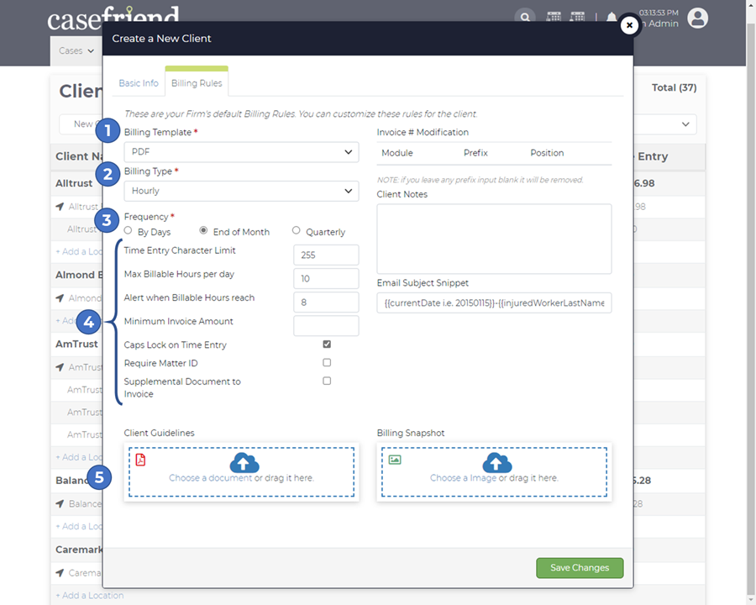Screen dimensions: 756x605
Task: Click the Choose a Image link
Action: (463, 477)
